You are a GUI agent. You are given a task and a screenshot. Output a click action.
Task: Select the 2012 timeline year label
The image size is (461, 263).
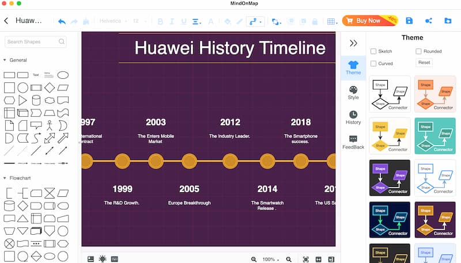(230, 122)
